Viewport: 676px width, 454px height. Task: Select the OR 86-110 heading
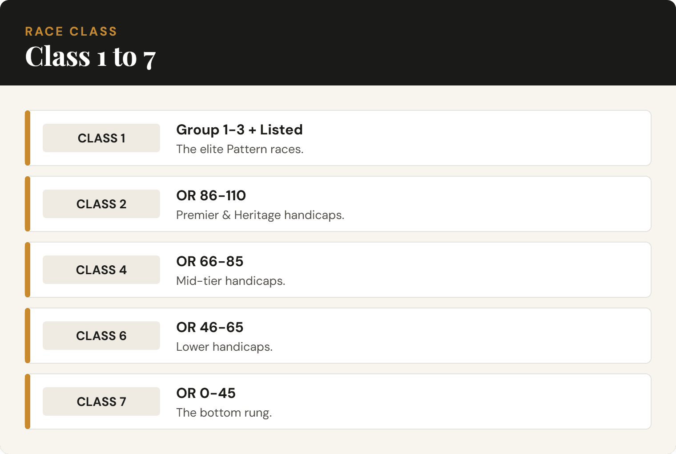pyautogui.click(x=211, y=195)
